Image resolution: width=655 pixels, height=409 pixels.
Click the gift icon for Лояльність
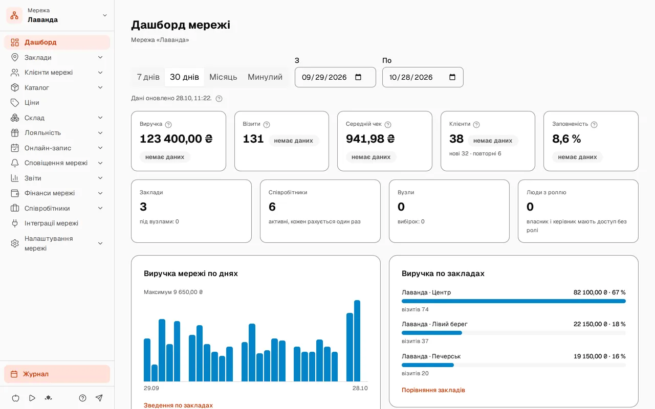[15, 133]
